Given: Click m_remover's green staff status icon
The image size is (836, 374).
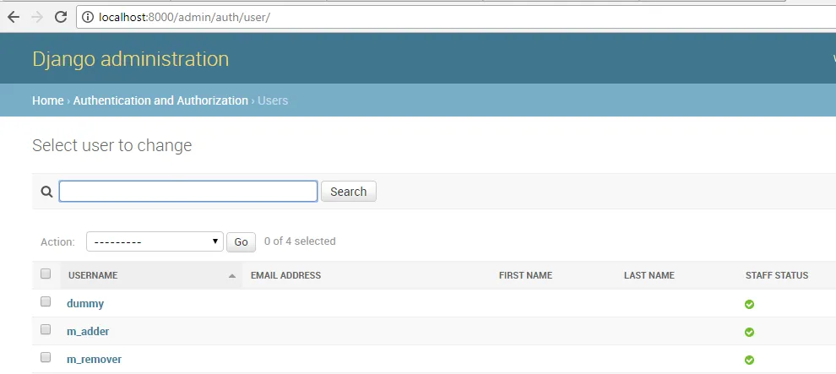Looking at the screenshot, I should click(749, 360).
